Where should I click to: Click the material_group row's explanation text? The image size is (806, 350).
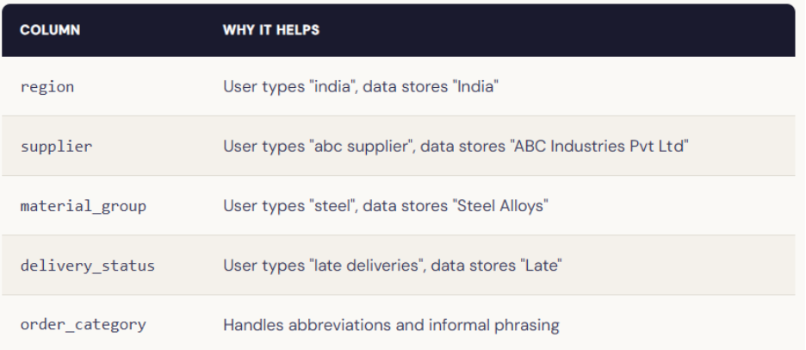(x=386, y=206)
